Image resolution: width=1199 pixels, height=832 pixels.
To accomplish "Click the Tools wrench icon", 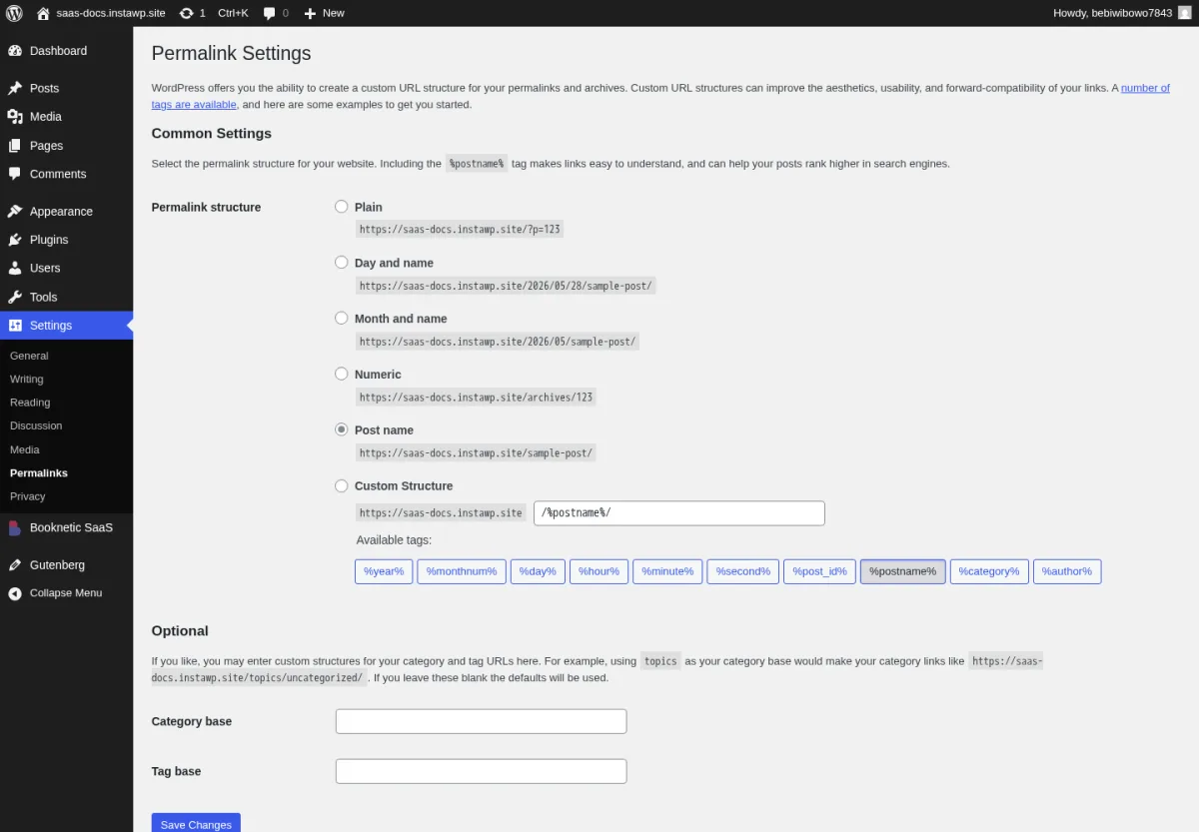I will click(x=15, y=297).
